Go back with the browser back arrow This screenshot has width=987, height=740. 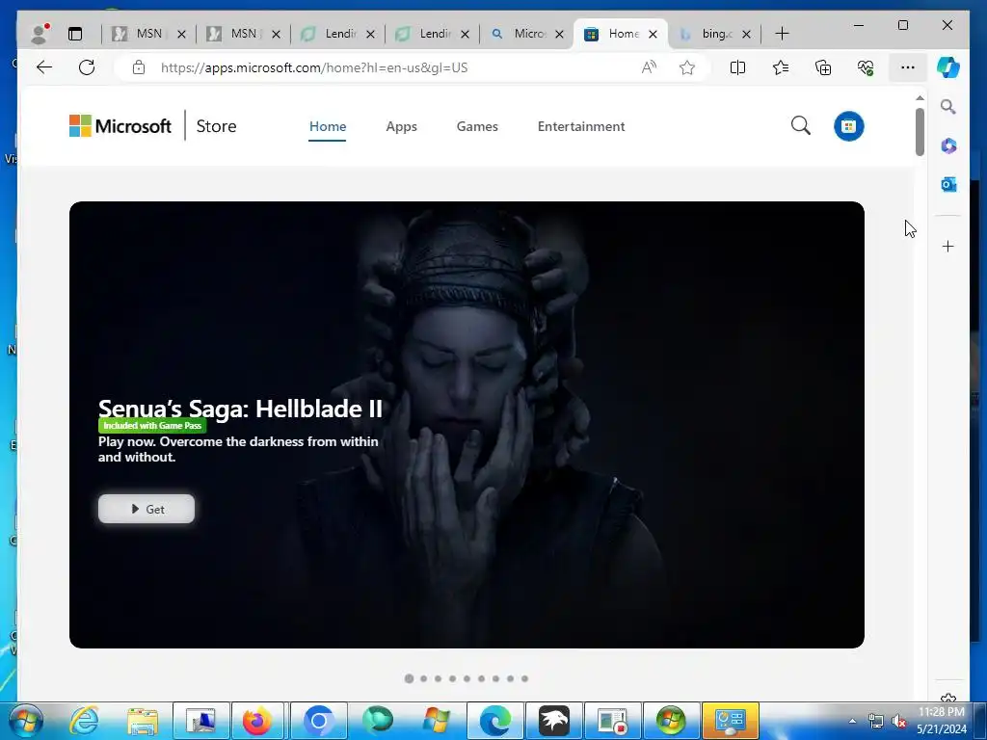[44, 67]
